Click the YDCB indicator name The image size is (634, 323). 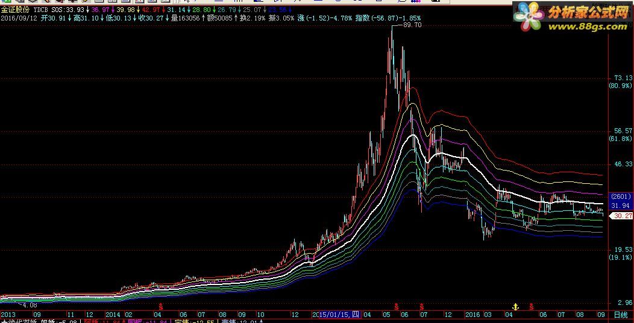pos(42,10)
